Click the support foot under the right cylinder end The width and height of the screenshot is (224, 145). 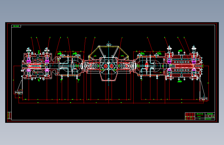coord(203,99)
